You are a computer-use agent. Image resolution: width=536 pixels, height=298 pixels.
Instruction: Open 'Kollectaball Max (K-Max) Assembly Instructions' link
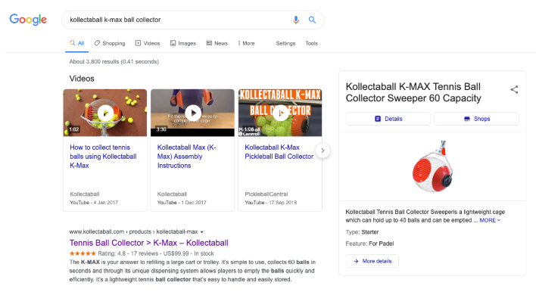(187, 157)
